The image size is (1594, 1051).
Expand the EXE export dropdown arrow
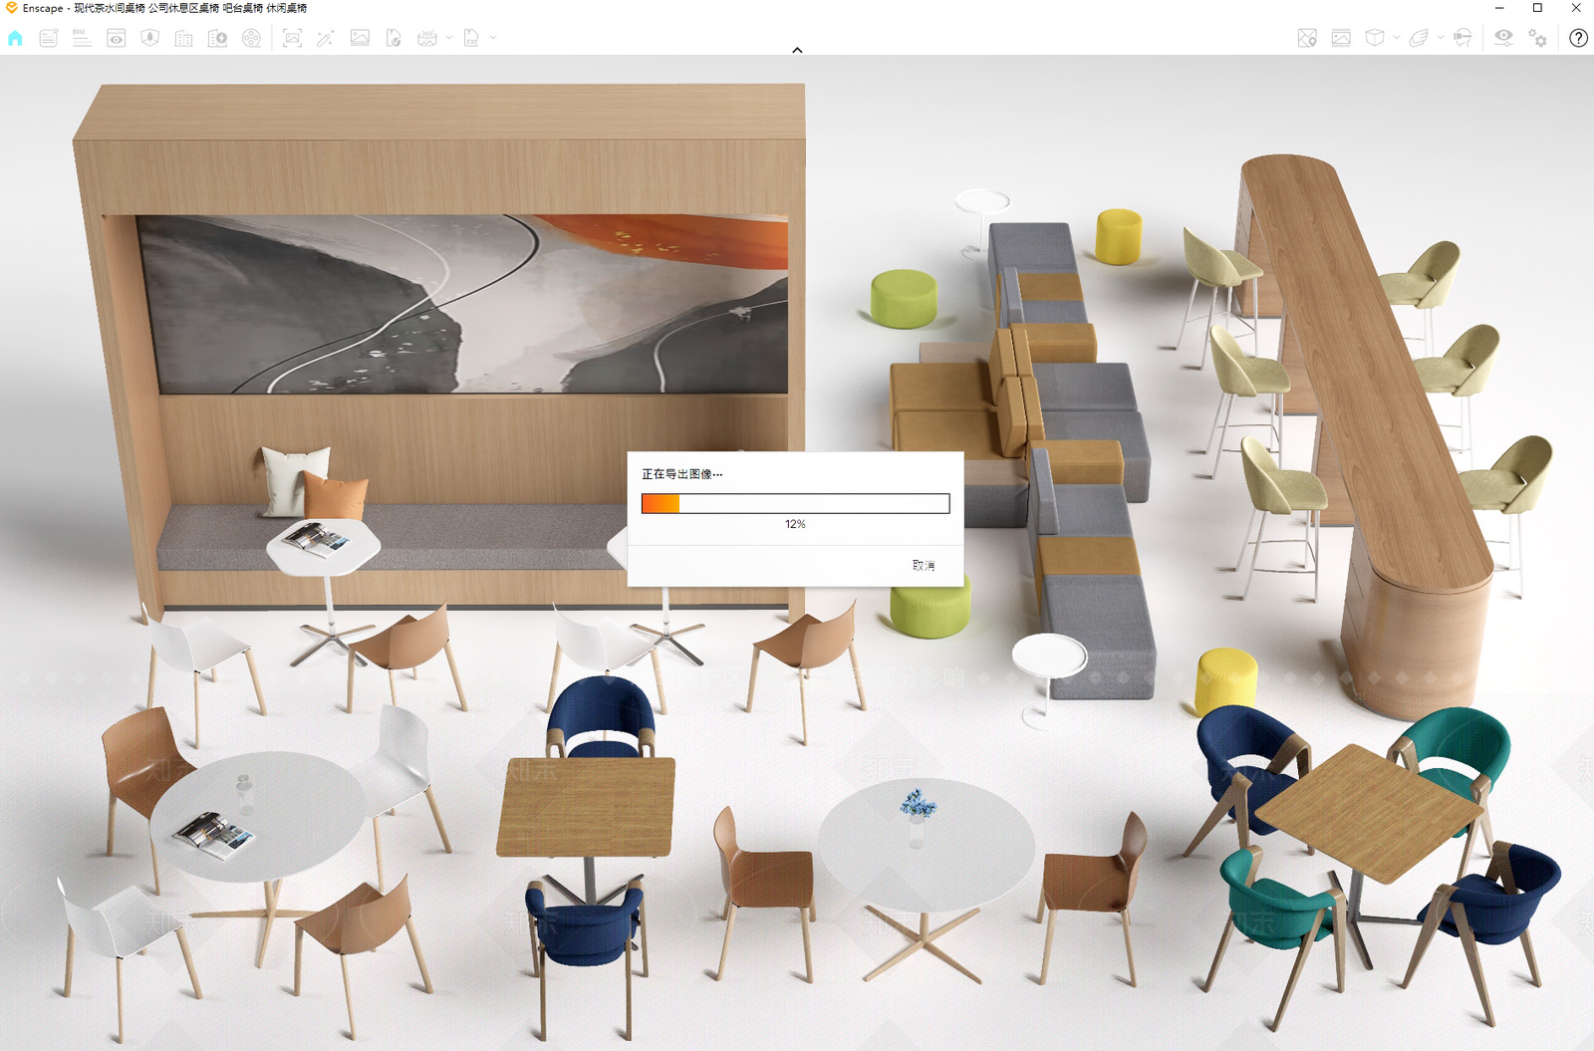coord(493,38)
